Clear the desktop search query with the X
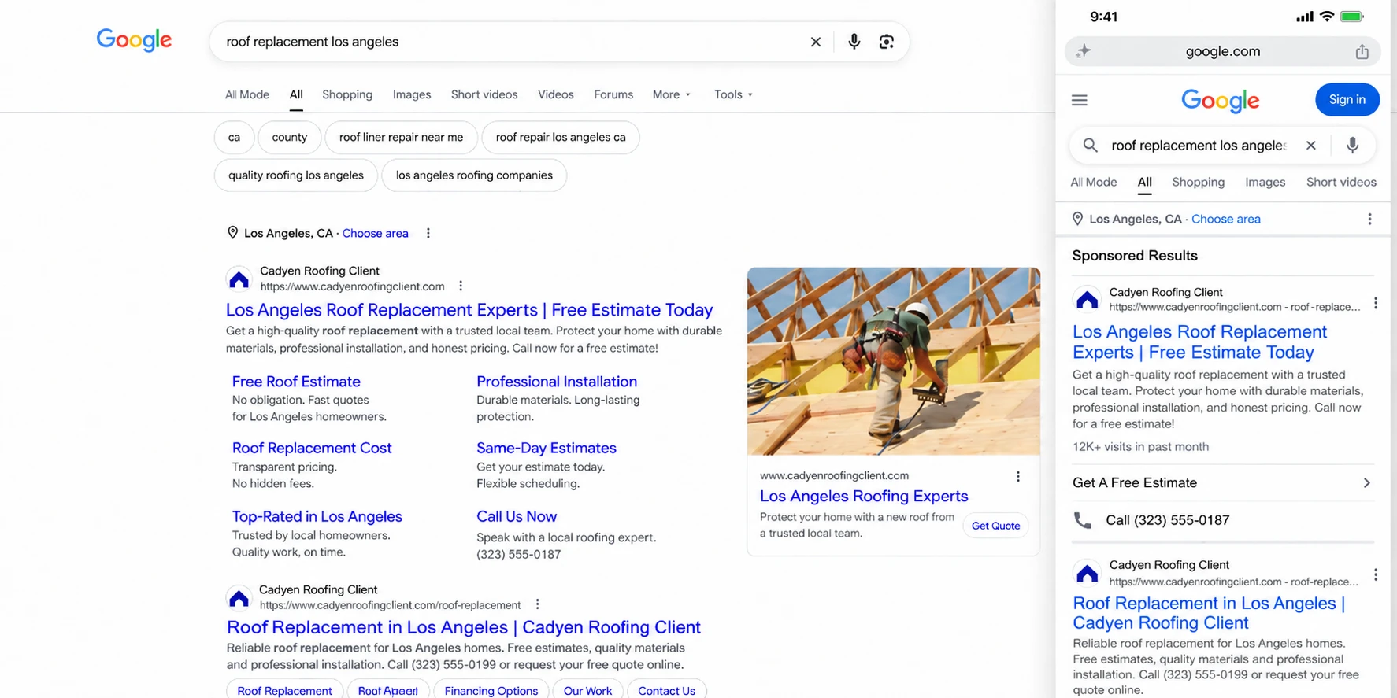Viewport: 1397px width, 698px height. click(x=816, y=42)
